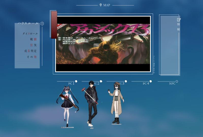
Task: Click the ハウスルール heading
Action: [28, 23]
